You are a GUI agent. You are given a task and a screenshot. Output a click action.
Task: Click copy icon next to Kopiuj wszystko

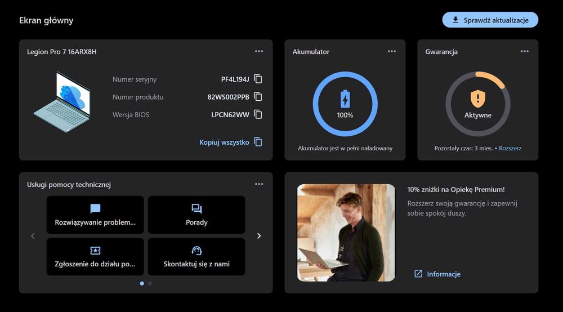pyautogui.click(x=258, y=142)
